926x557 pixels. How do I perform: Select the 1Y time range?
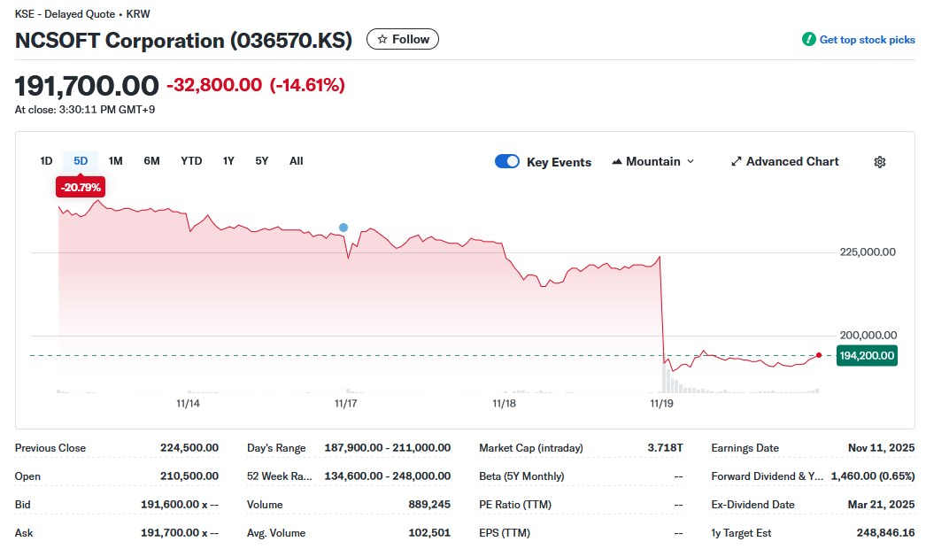tap(228, 160)
